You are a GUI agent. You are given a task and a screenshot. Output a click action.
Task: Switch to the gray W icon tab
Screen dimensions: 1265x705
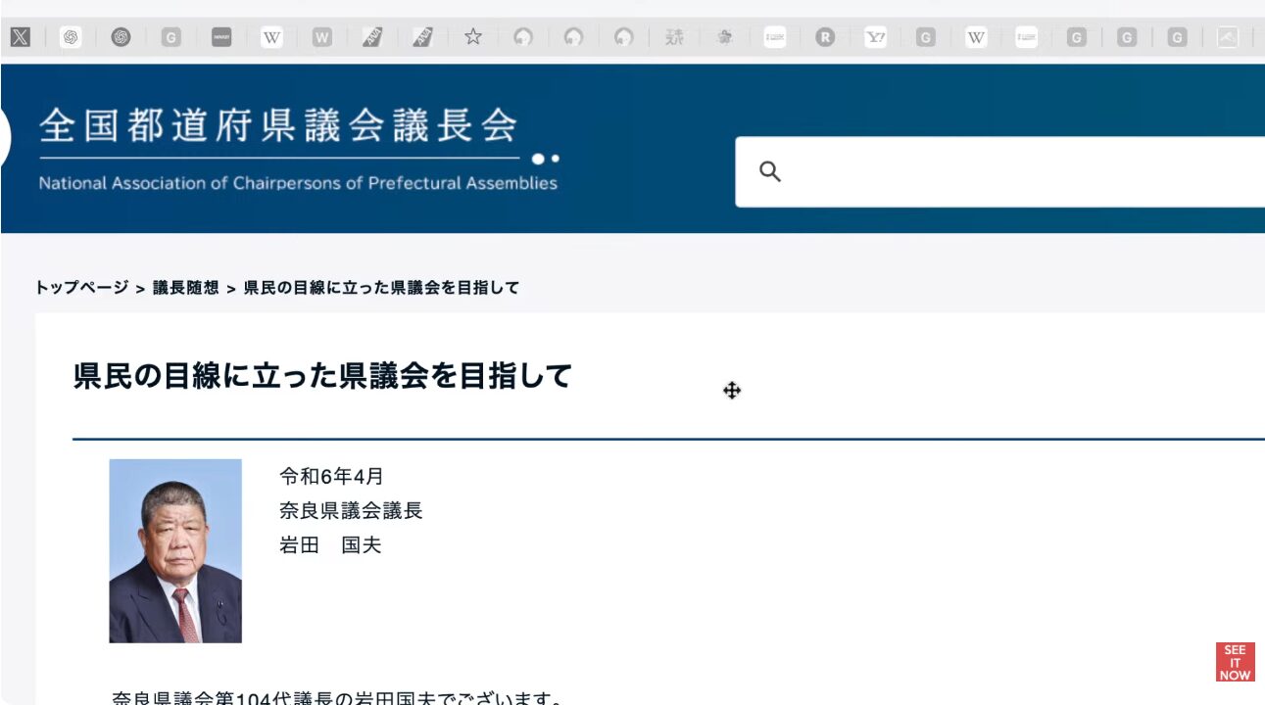tap(322, 37)
